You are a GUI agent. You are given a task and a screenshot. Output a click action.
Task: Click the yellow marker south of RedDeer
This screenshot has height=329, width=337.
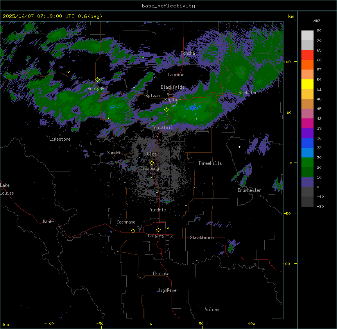[167, 110]
